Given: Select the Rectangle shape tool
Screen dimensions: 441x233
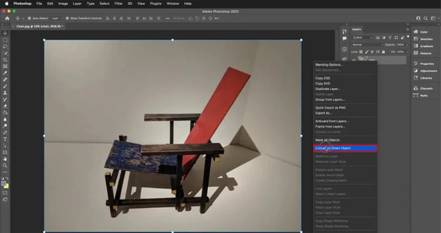Looking at the screenshot, I should (x=5, y=152).
